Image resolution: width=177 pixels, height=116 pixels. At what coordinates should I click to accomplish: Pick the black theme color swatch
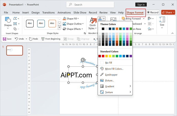tap(103, 29)
